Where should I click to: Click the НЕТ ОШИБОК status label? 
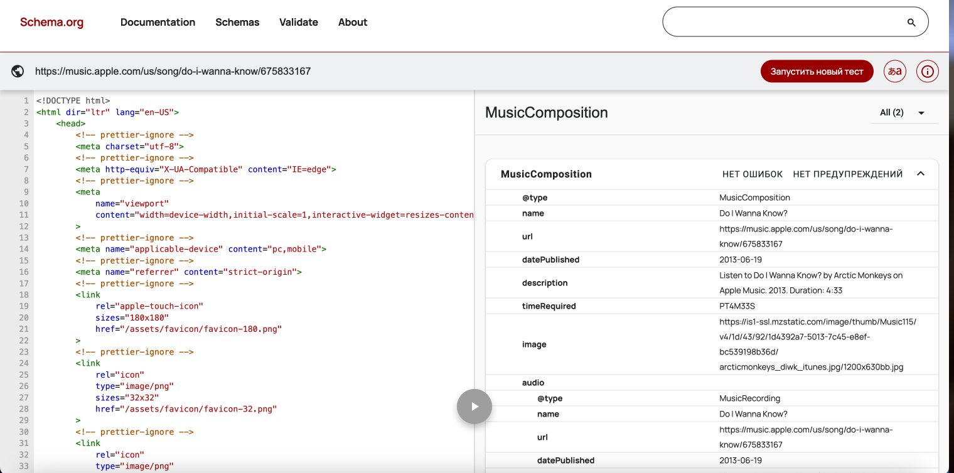pyautogui.click(x=752, y=174)
